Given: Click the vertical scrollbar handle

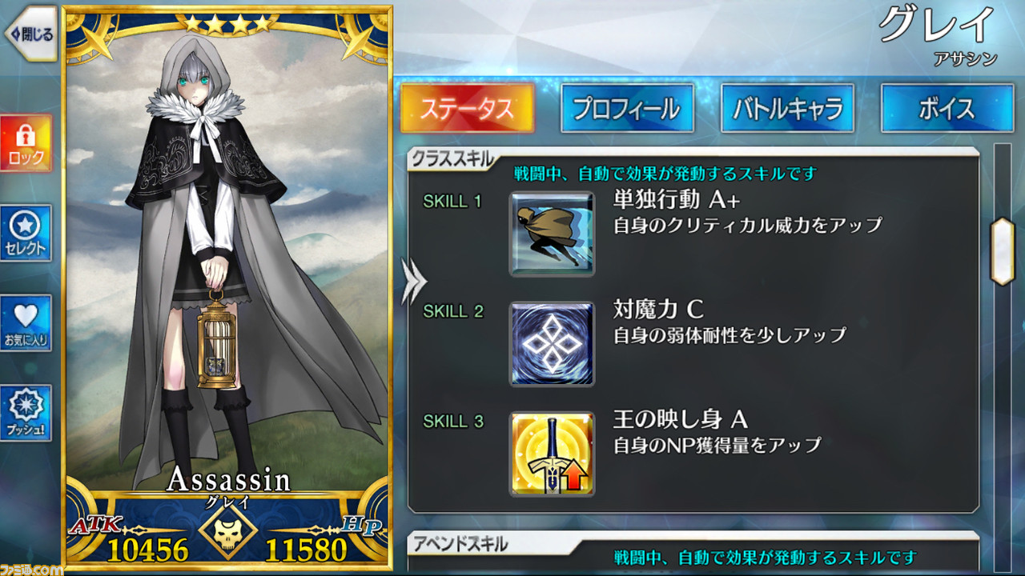Looking at the screenshot, I should [1003, 251].
